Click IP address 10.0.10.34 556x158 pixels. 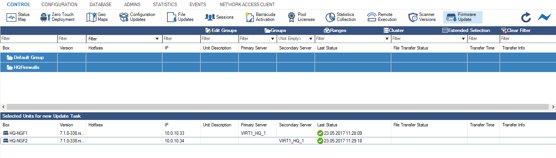[175, 141]
